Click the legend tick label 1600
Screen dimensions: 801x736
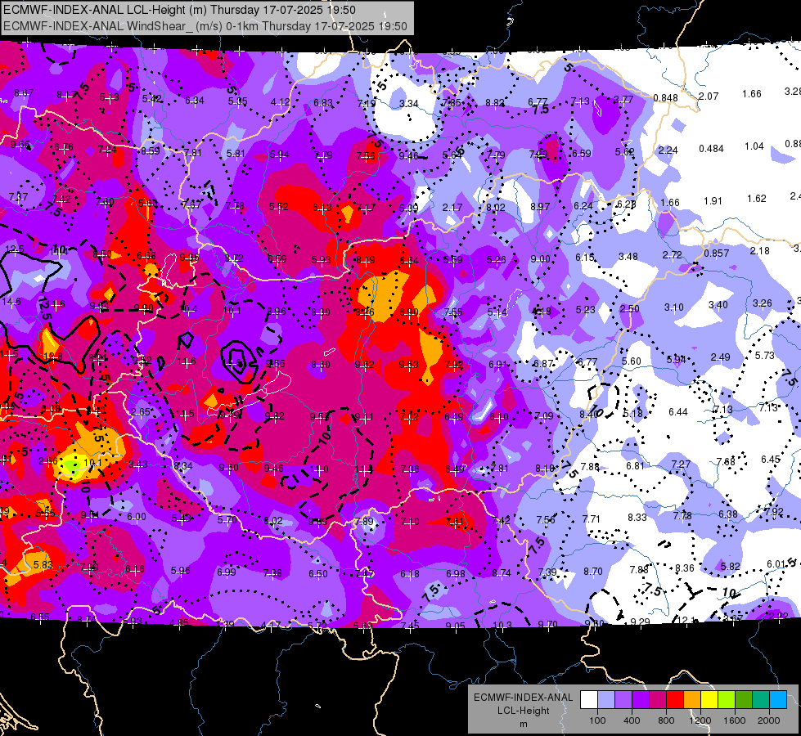coord(735,720)
